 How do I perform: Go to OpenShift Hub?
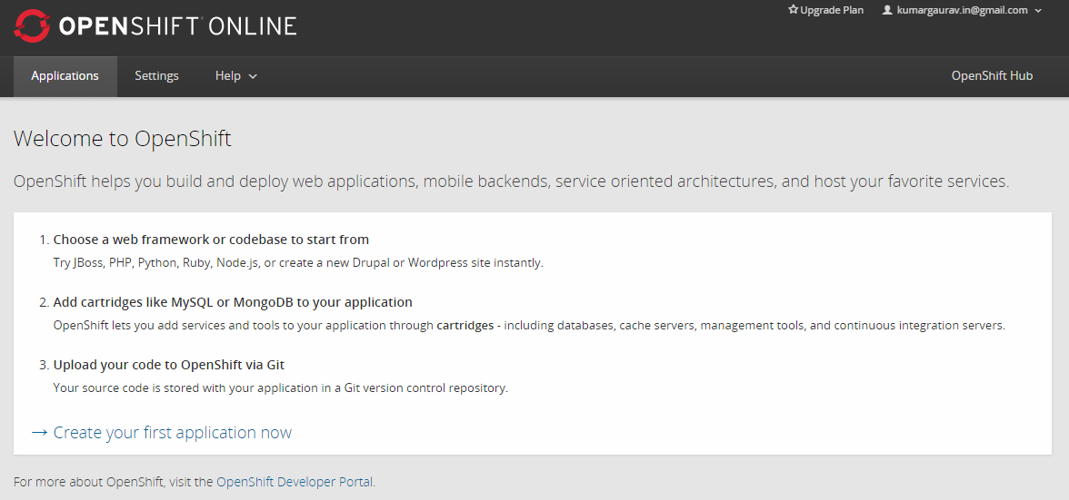tap(992, 76)
